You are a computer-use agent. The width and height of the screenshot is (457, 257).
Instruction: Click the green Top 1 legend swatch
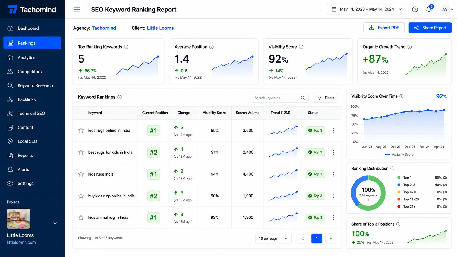399,178
